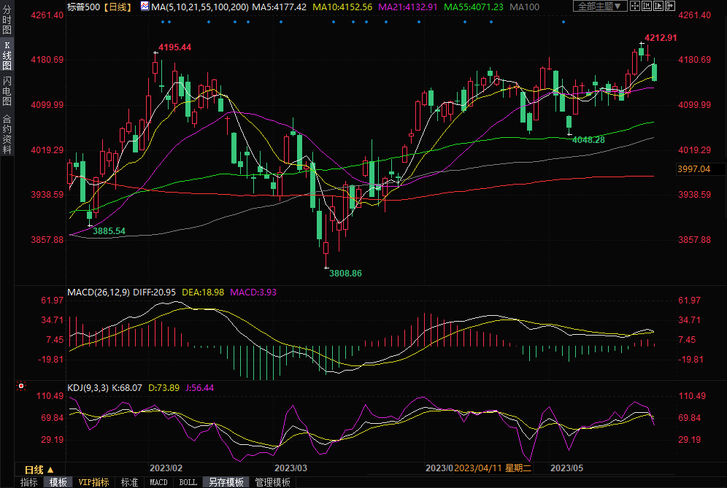Image resolution: width=727 pixels, height=488 pixels.
Task: Open 合约资料 in the left sidebar
Action: 7,133
